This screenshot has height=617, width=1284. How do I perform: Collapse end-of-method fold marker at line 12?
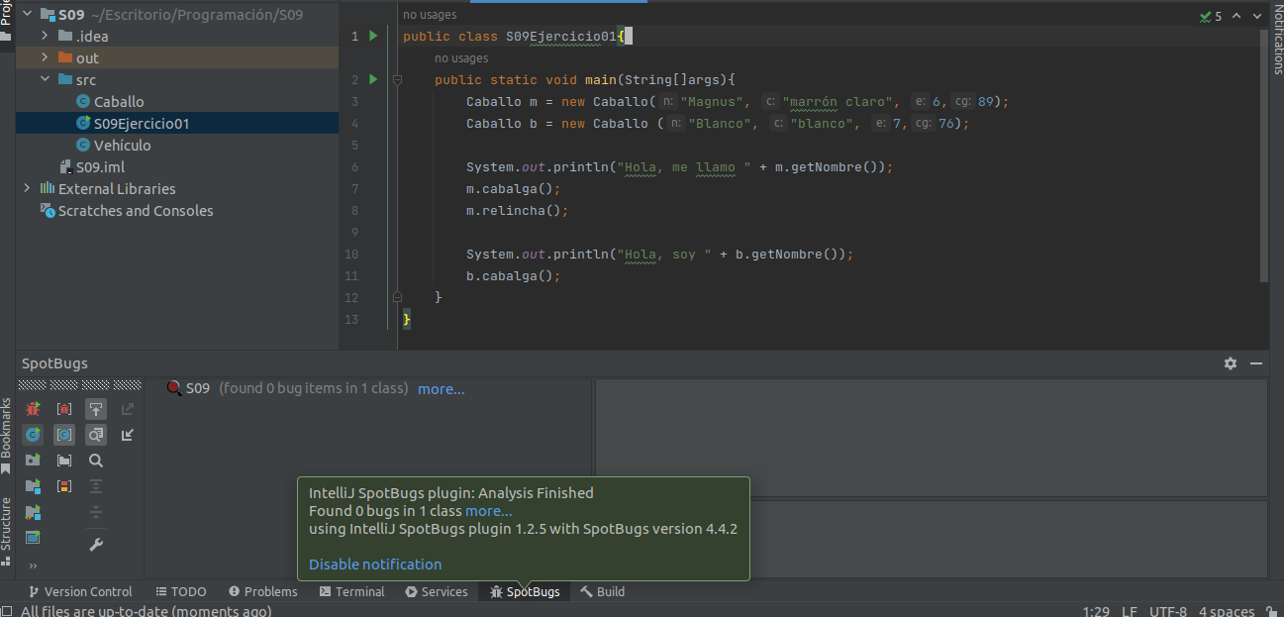point(397,297)
